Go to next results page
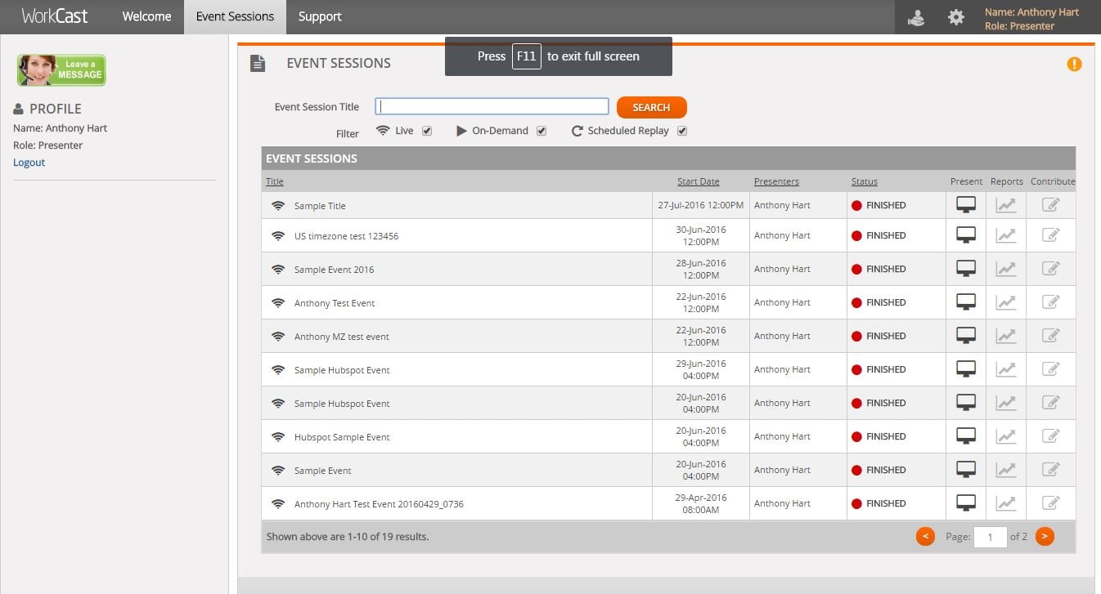This screenshot has width=1101, height=594. point(1045,537)
